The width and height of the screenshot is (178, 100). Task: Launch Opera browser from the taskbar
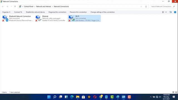pos(95,97)
